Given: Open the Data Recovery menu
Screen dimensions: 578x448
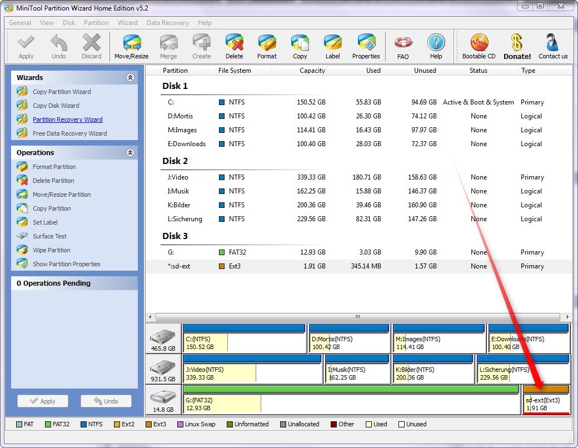Looking at the screenshot, I should [x=168, y=23].
